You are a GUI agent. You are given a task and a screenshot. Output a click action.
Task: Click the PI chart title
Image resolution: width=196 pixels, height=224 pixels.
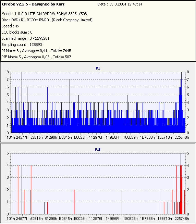pyautogui.click(x=98, y=68)
